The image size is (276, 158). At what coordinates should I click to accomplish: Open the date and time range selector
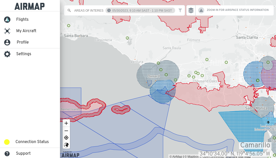[141, 10]
